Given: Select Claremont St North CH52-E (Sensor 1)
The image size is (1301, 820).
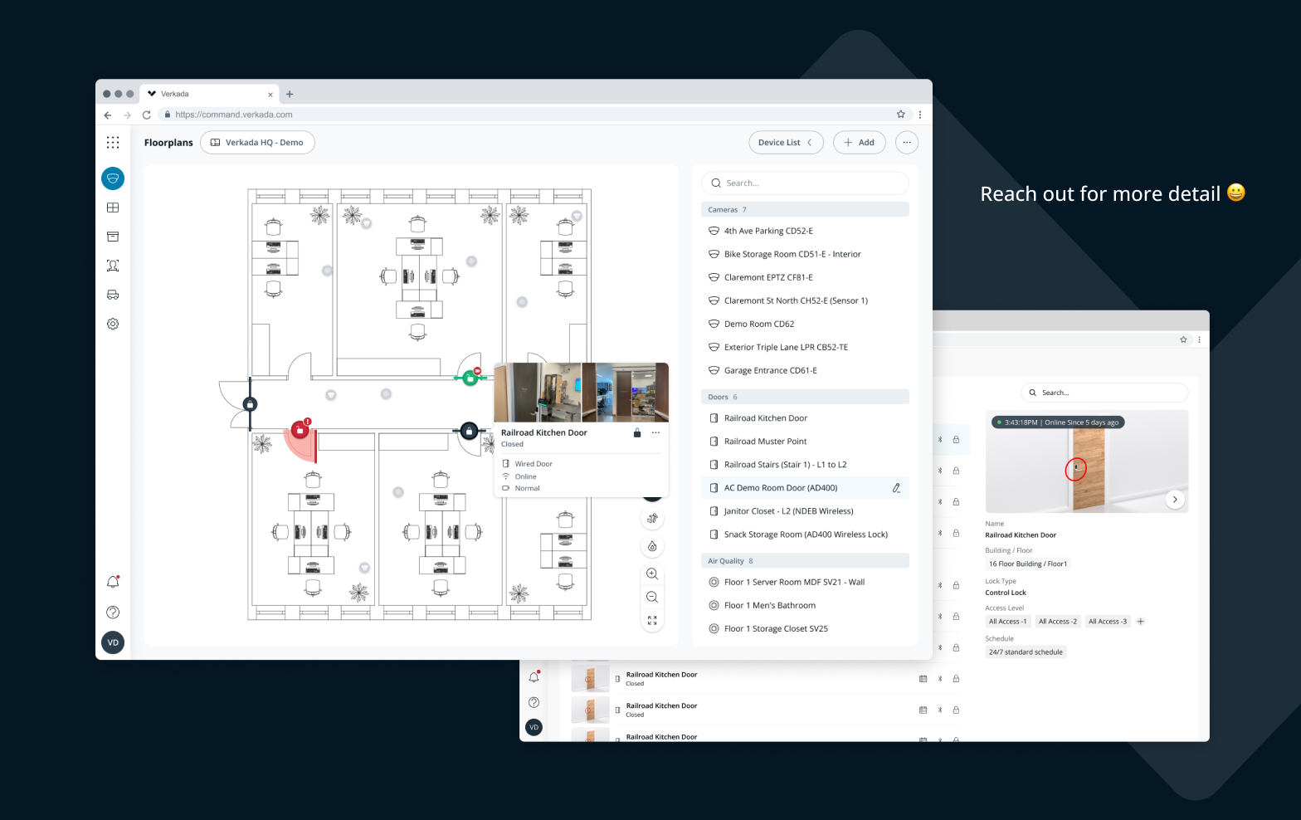Looking at the screenshot, I should (805, 301).
